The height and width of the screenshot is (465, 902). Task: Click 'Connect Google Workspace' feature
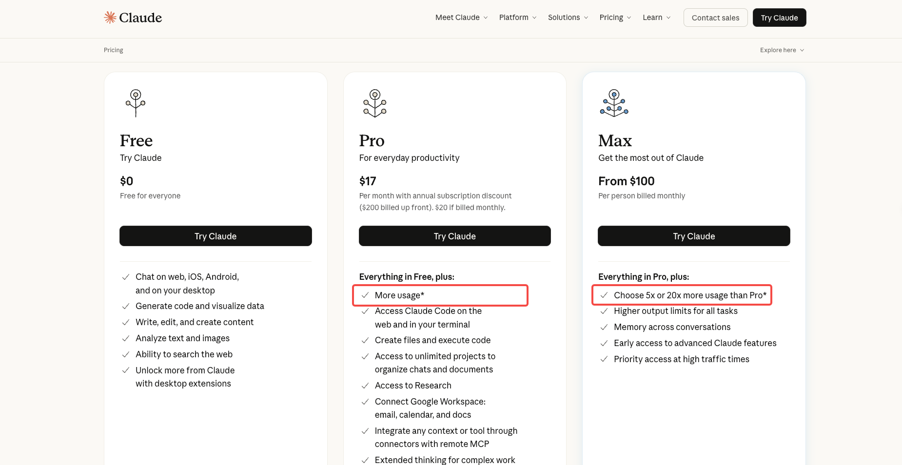(x=430, y=408)
